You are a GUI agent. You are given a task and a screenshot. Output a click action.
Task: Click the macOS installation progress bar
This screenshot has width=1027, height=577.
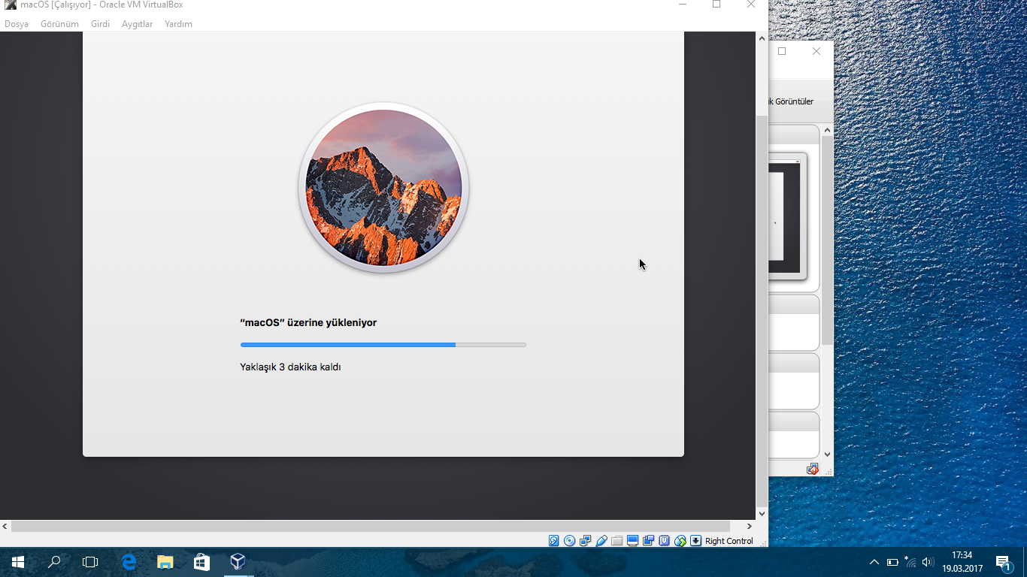point(383,345)
